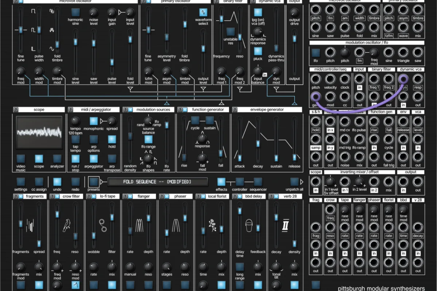
Task: Click the cc assign button
Action: pos(39,182)
